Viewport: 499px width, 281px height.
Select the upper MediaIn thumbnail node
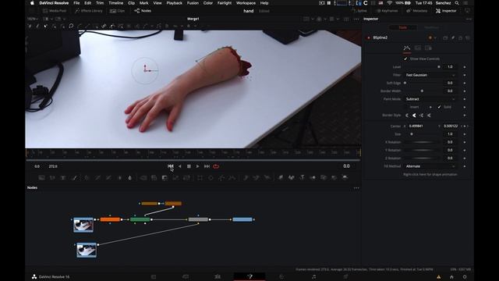pyautogui.click(x=83, y=225)
